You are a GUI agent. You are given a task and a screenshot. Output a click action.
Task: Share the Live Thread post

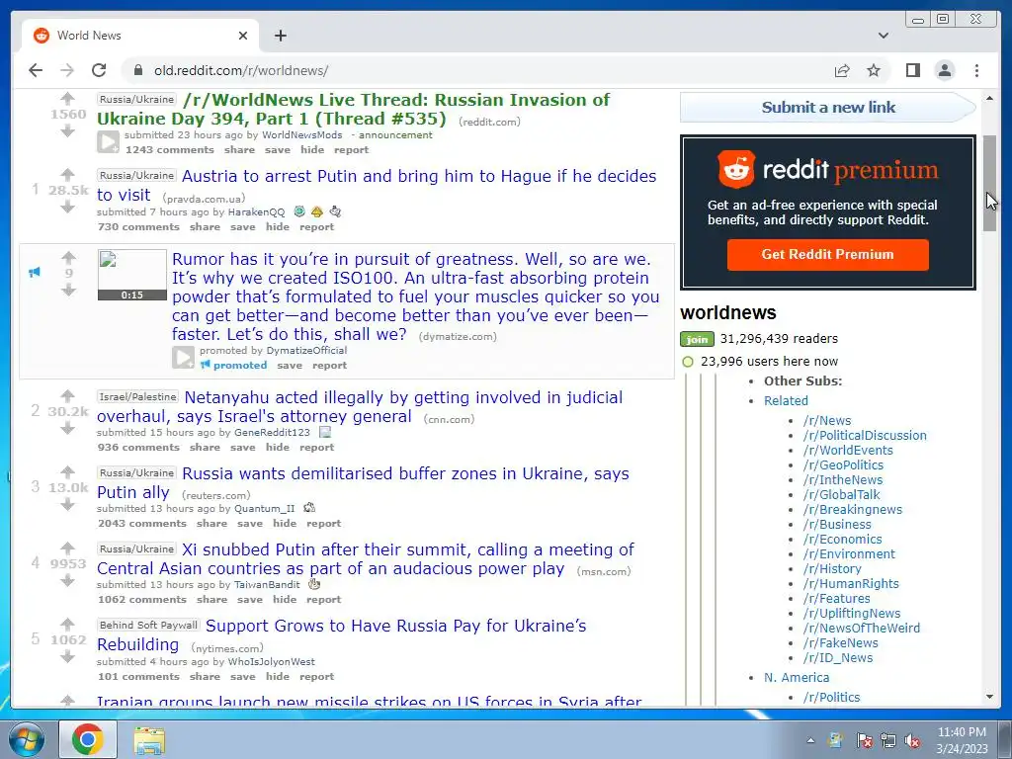(239, 150)
